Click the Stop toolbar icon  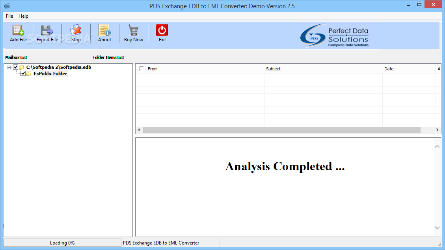(x=76, y=30)
